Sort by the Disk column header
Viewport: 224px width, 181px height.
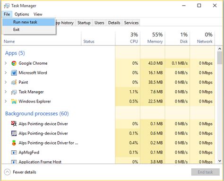pos(178,38)
